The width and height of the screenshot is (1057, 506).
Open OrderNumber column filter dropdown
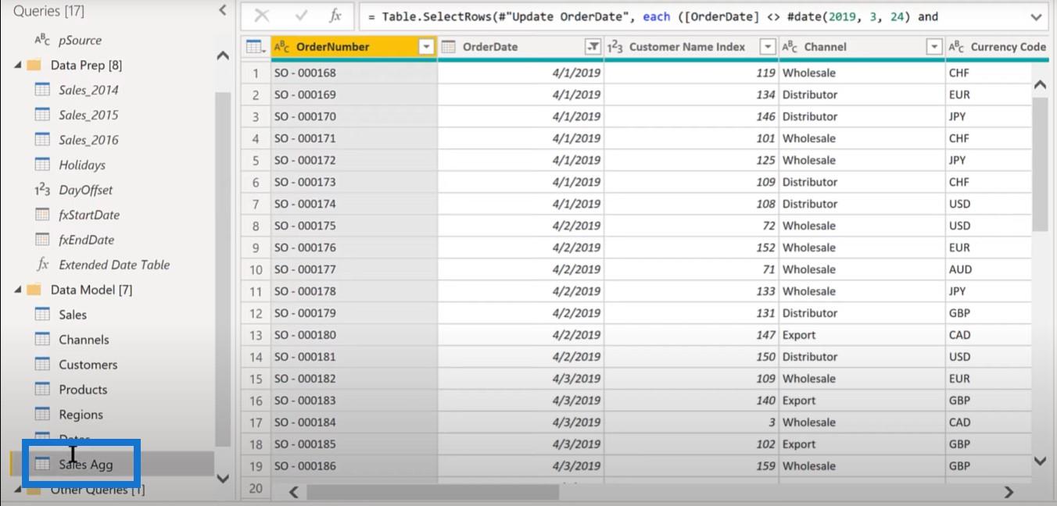(x=426, y=47)
